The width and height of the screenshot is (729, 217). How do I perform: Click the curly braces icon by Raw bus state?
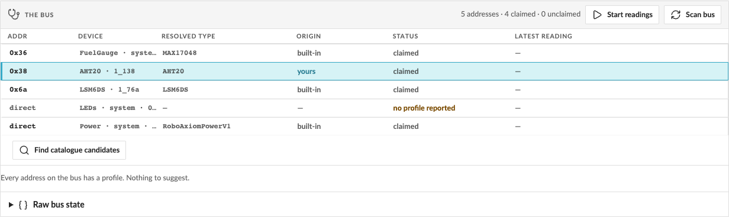[x=23, y=205]
